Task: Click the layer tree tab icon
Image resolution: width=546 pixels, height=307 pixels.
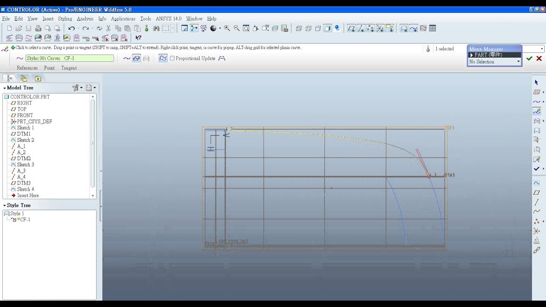Action: (24, 78)
